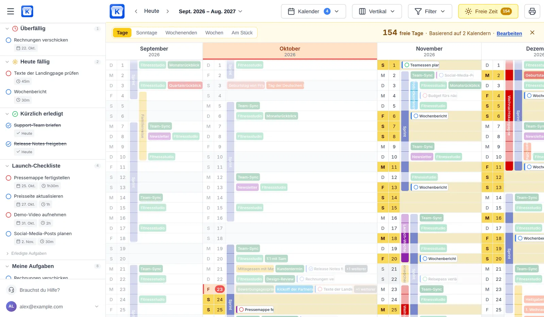544x317 pixels.
Task: Complete task Rechnungen verschicken under Überfällig
Action: click(9, 40)
